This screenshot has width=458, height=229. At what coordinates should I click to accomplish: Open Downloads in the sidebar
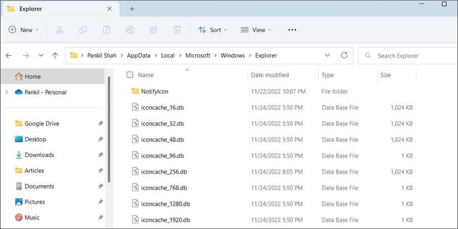(39, 155)
